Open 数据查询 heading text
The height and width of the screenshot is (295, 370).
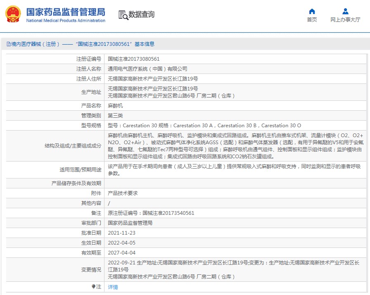[141, 14]
